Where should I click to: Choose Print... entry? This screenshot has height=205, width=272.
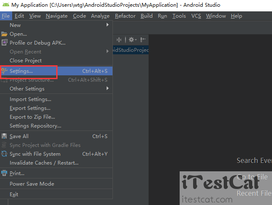56,173
